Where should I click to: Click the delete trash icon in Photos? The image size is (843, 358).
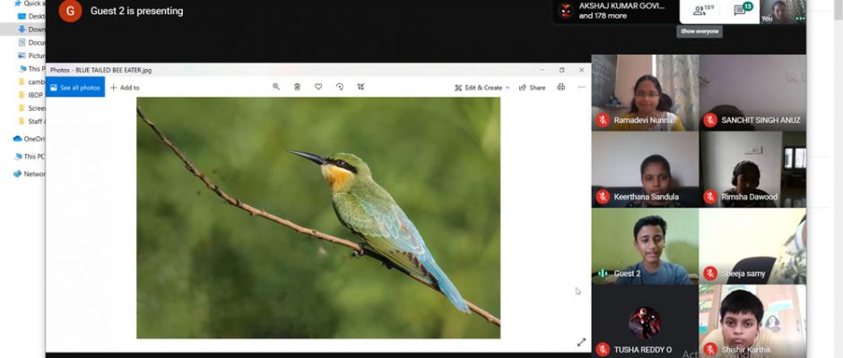298,87
